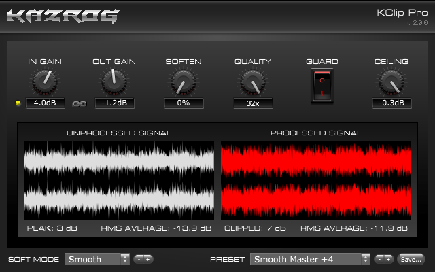This screenshot has height=272, width=435.
Task: Click the Processed Signal red waveform display
Action: [316, 180]
